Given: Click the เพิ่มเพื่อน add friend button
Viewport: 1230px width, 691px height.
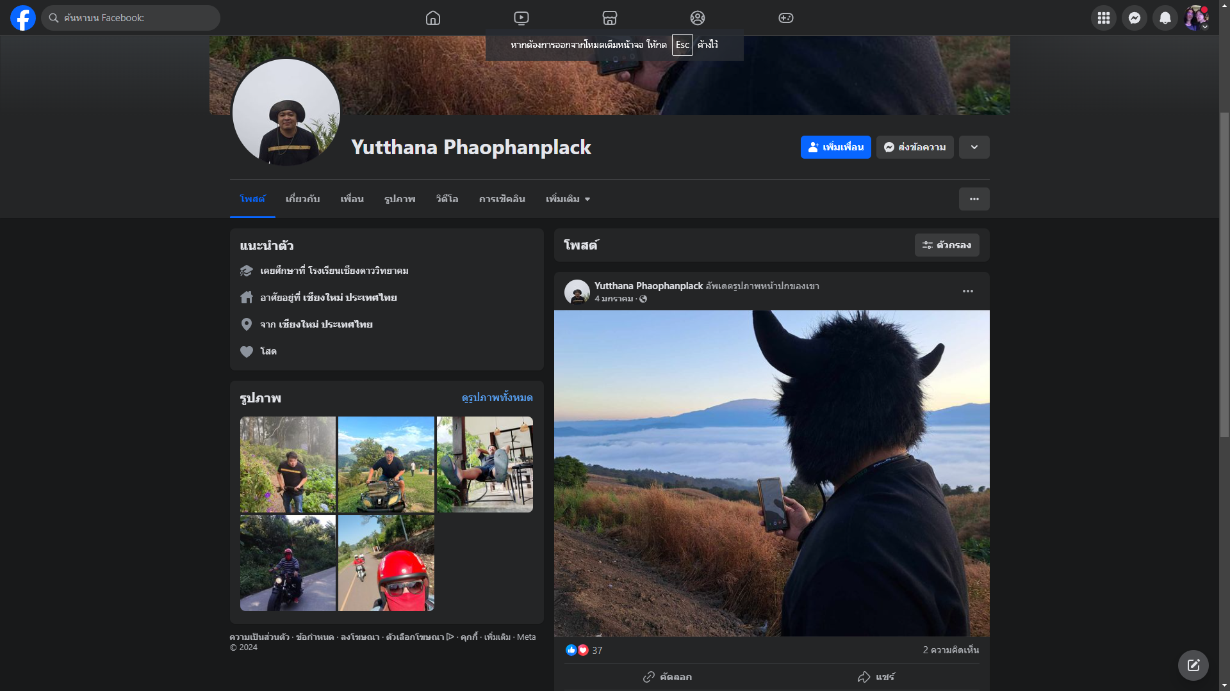Looking at the screenshot, I should [835, 147].
